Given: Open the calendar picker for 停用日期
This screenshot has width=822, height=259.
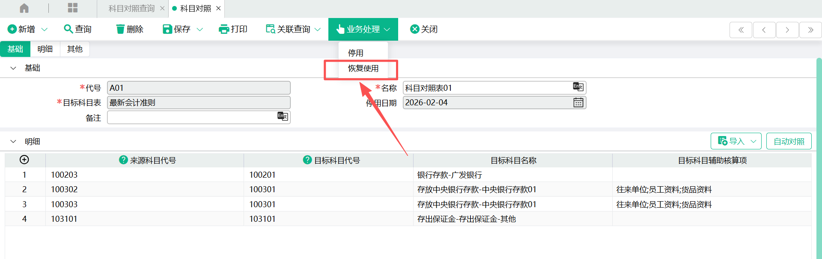Looking at the screenshot, I should pyautogui.click(x=578, y=103).
